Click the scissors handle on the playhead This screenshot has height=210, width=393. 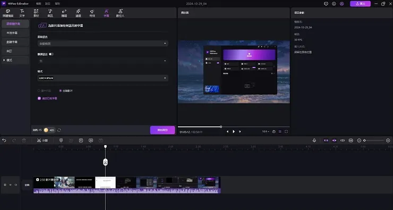tap(106, 162)
